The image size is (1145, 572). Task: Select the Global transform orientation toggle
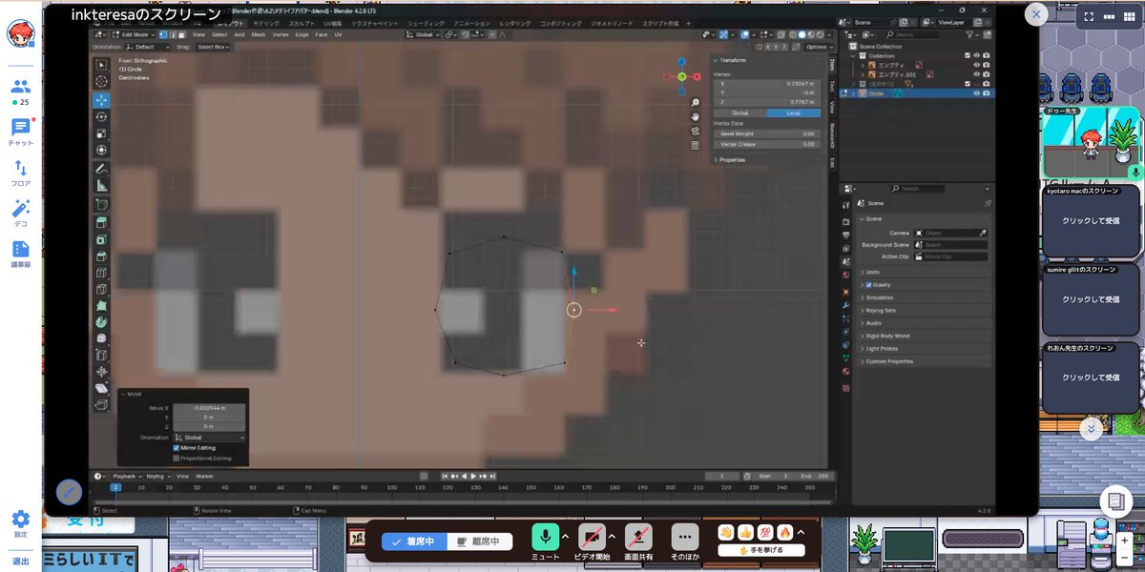[740, 113]
